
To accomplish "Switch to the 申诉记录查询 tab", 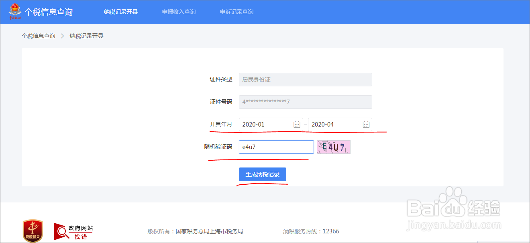I will (236, 12).
